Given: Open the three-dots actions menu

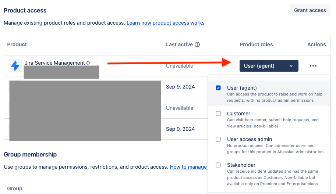Looking at the screenshot, I should click(313, 66).
